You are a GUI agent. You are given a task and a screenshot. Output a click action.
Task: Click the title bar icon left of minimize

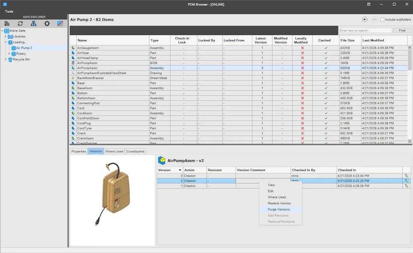click(x=369, y=4)
